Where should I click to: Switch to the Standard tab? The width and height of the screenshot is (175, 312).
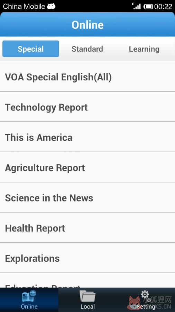click(x=87, y=49)
